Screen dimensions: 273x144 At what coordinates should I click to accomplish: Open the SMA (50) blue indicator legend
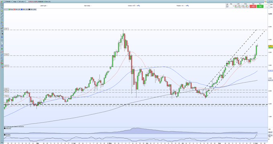click(24, 9)
